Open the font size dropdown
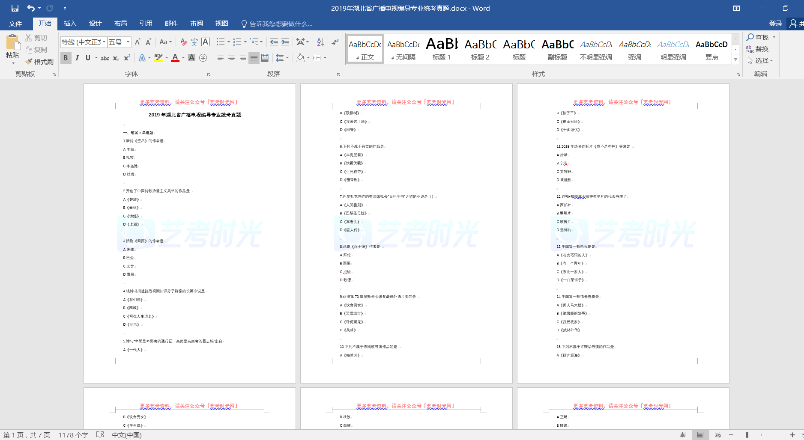Screen dimensions: 804x440 (x=128, y=42)
